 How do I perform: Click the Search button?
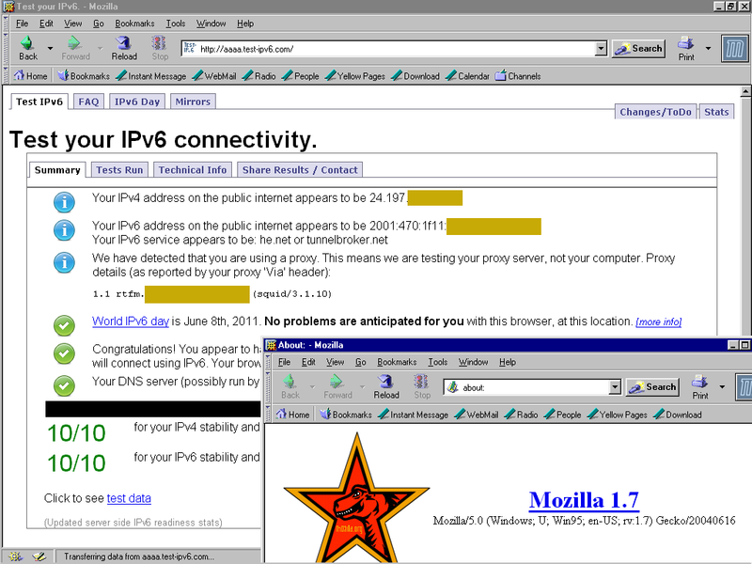point(638,48)
